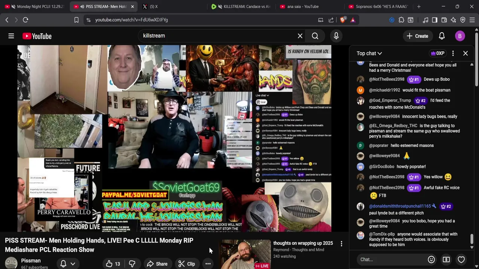Open the Brave playlist music note icon
479x269 pixels.
click(425, 20)
